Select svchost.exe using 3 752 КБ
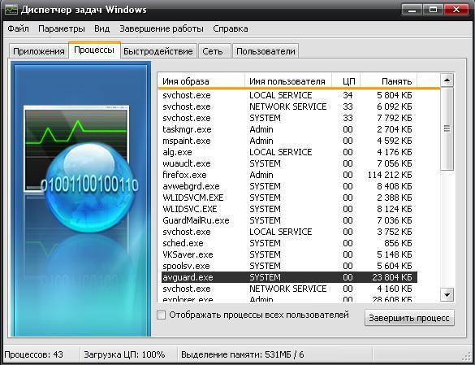 [289, 232]
